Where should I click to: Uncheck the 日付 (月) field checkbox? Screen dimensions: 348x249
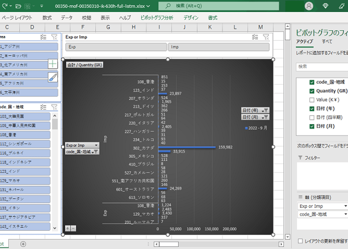click(312, 126)
